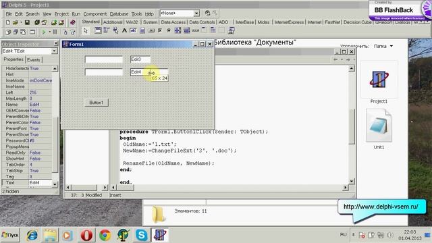Click the Open Project toolbar icon

coord(44,22)
